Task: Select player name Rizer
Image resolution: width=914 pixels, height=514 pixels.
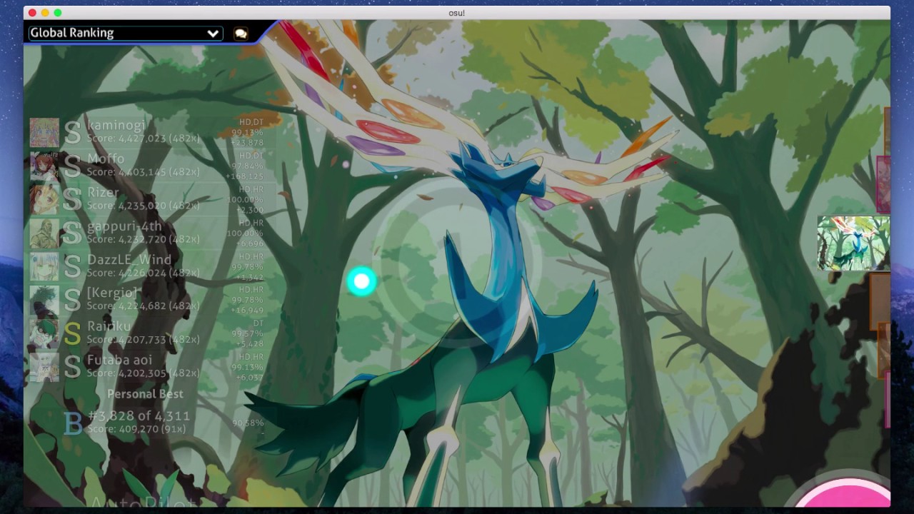Action: (103, 192)
